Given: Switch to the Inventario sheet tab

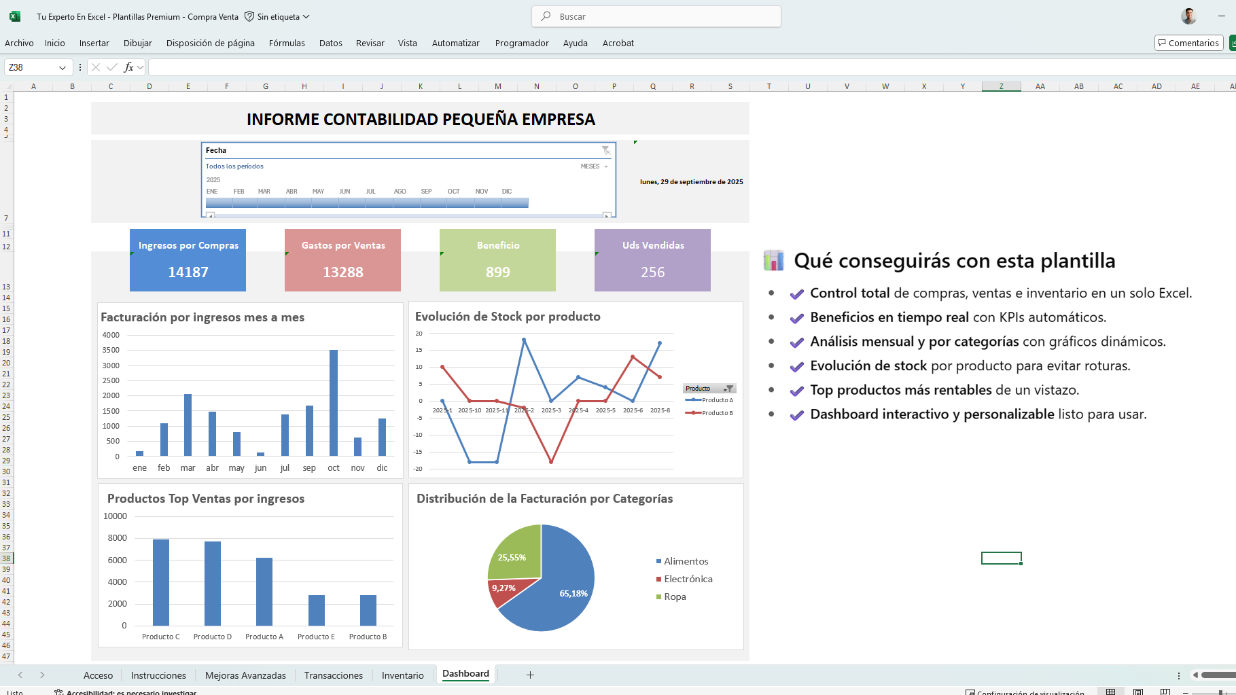Looking at the screenshot, I should click(402, 675).
